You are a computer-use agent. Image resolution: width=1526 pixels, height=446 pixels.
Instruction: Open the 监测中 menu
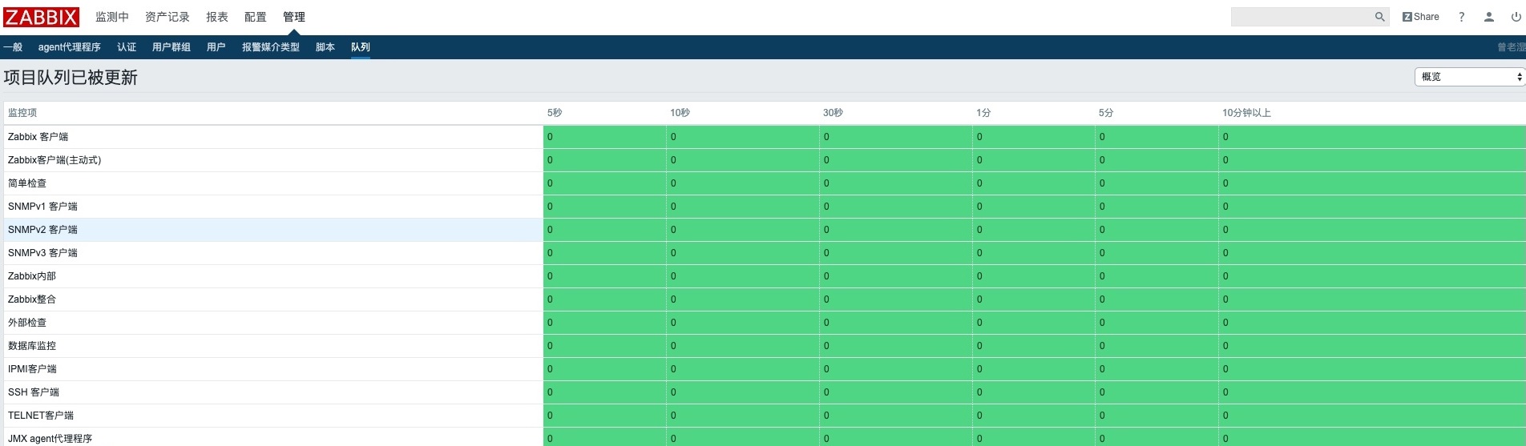111,17
